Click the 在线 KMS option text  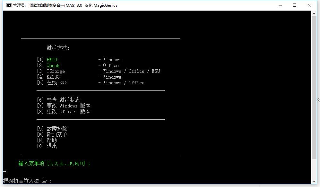click(57, 82)
